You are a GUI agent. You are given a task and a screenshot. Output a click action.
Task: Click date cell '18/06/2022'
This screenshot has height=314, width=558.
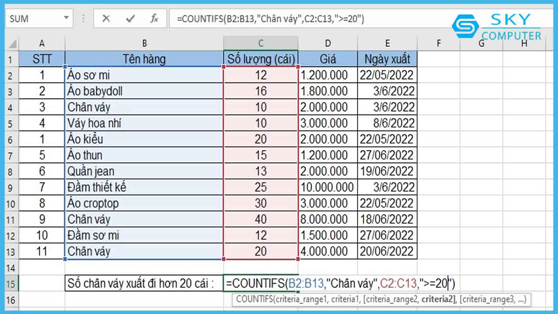[x=387, y=219]
